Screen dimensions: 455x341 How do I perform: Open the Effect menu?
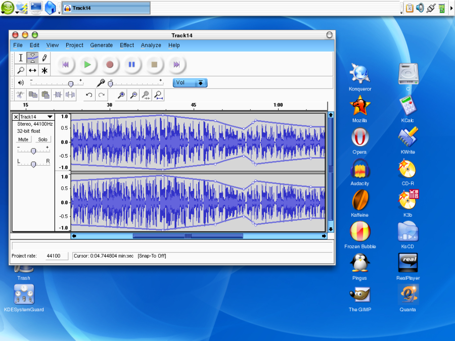tap(127, 45)
